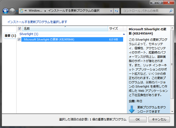Click the '公開: 昨日' published date text
Image resolution: width=176 pixels, height=128 pixels.
(x=136, y=101)
